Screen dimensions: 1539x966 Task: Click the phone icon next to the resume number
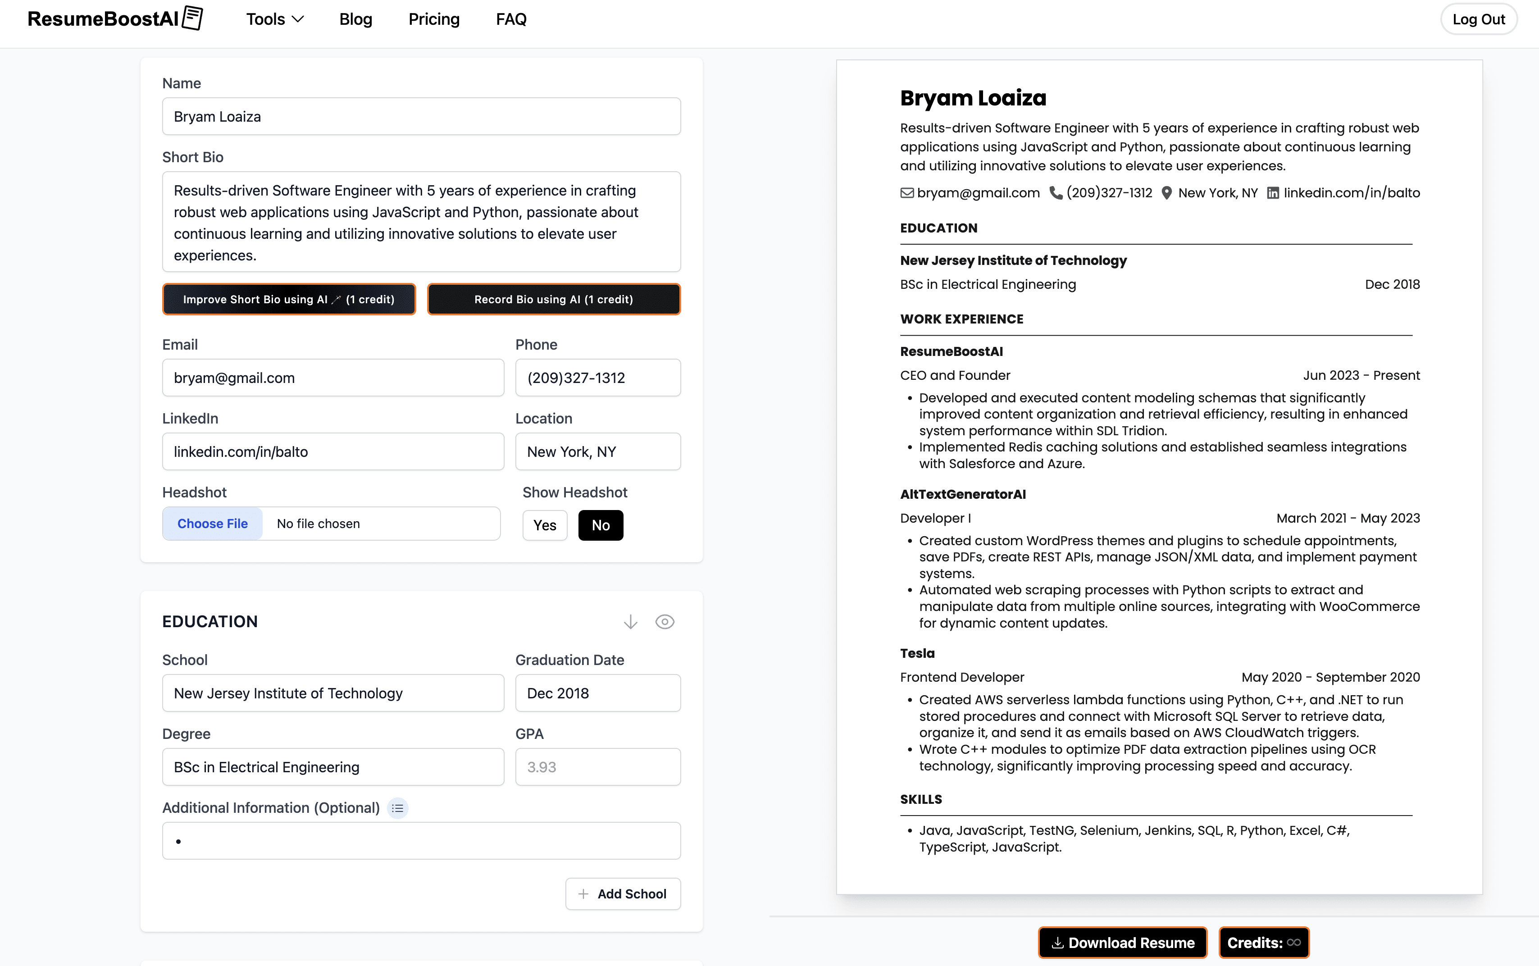pos(1056,192)
